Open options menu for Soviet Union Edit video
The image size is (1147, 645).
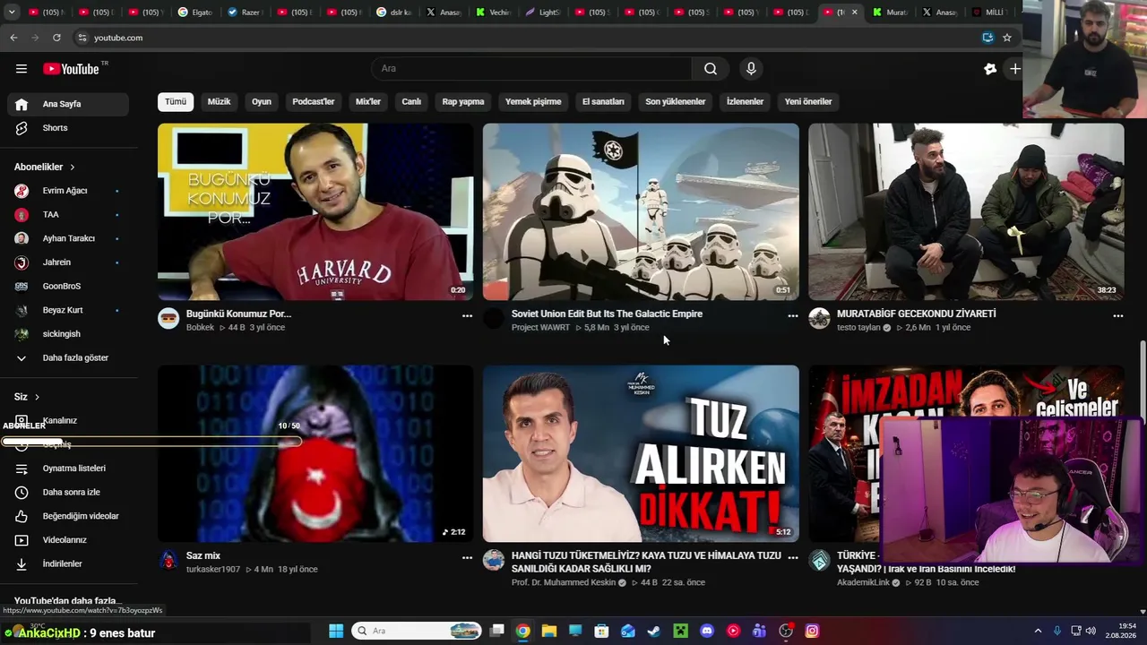click(x=792, y=316)
